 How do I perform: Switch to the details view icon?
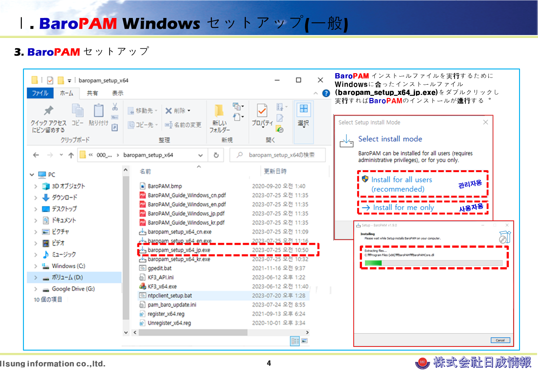coord(295,341)
